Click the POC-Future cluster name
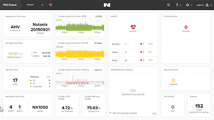Screen dimensions: 214x120 coord(10,5)
